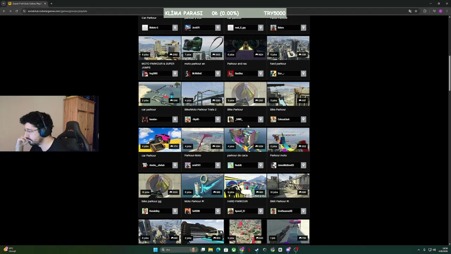The width and height of the screenshot is (451, 254).
Task: Click the pin icon beside karadoo-
Action: (175, 119)
